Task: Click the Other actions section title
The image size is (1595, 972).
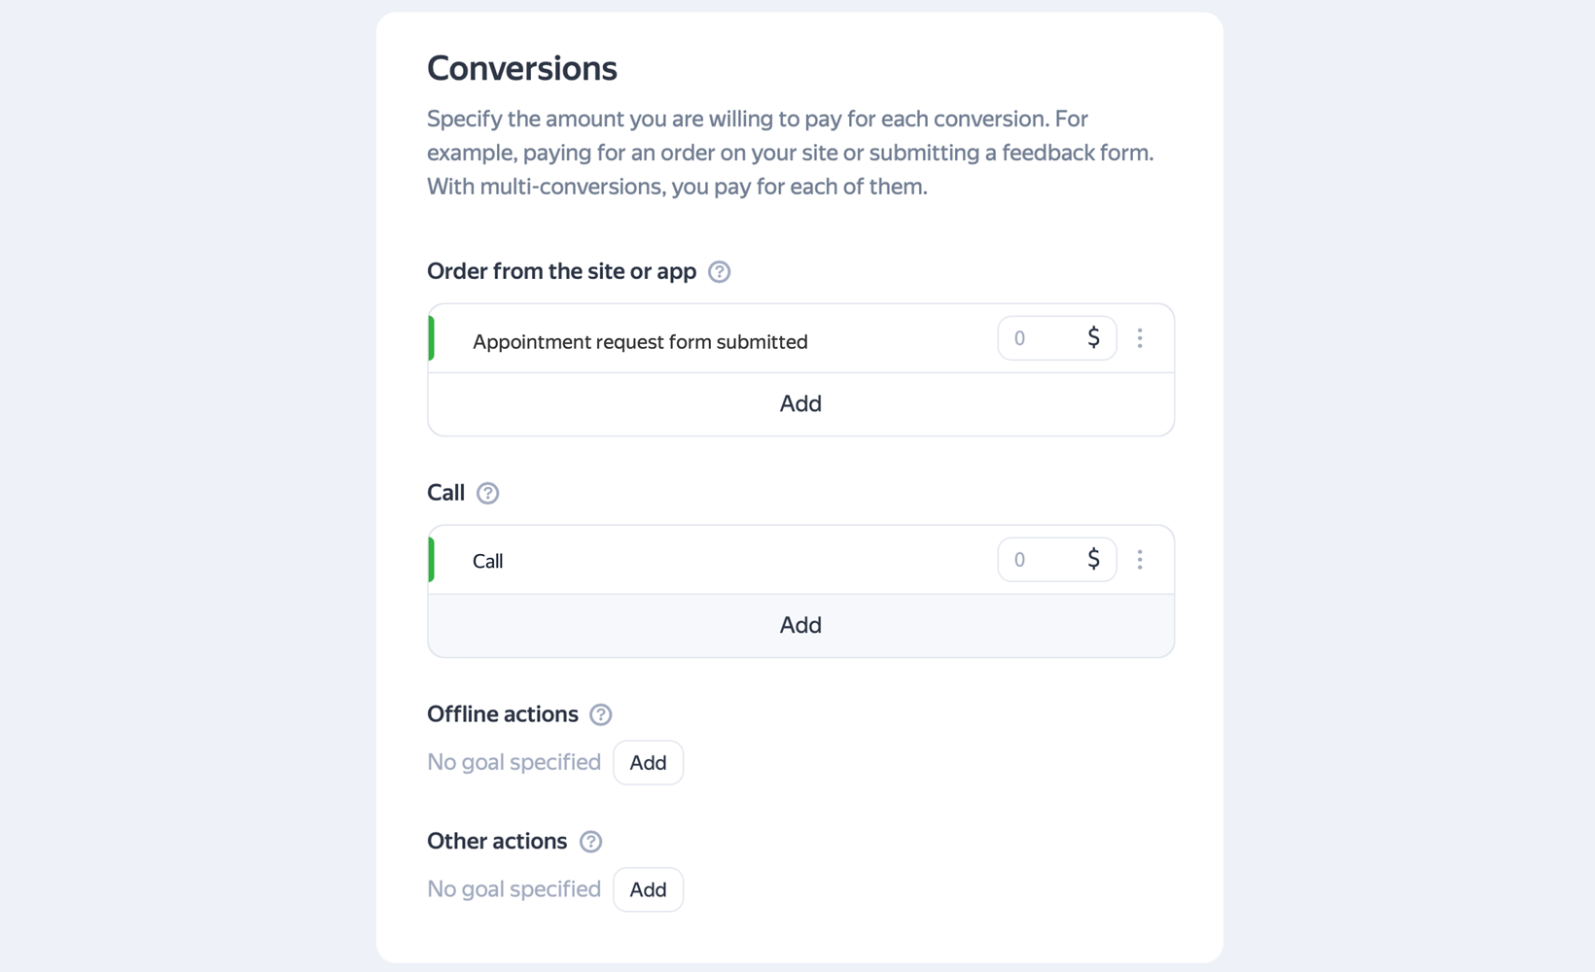Action: pos(496,842)
